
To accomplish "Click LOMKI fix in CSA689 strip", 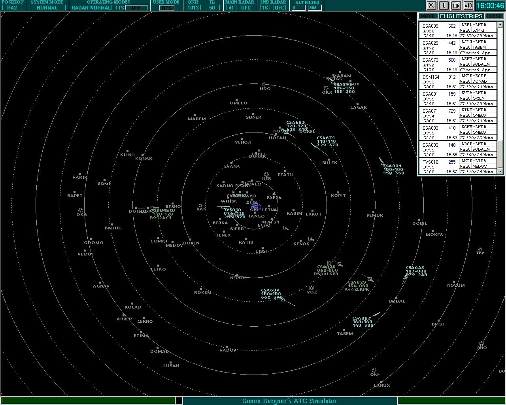I will click(x=478, y=30).
